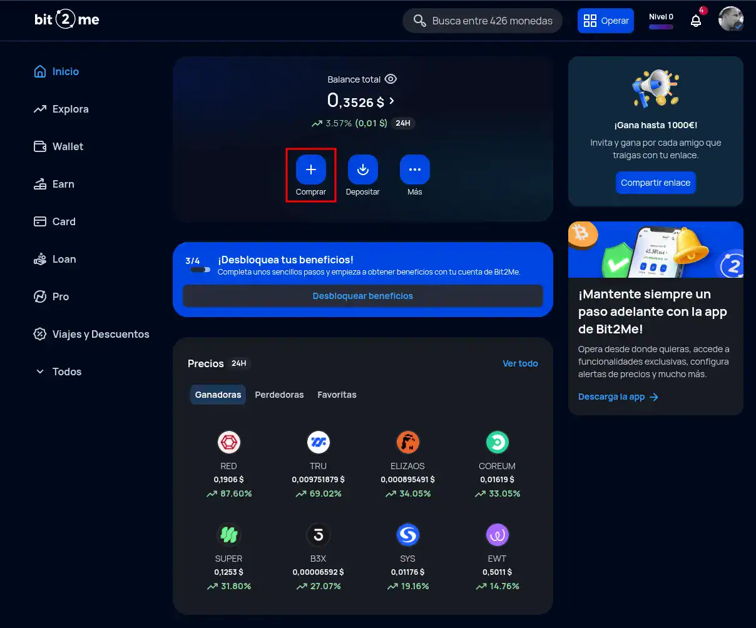Screen dimensions: 756x628
Task: Click the EWT price 0,5011 $
Action: point(497,572)
